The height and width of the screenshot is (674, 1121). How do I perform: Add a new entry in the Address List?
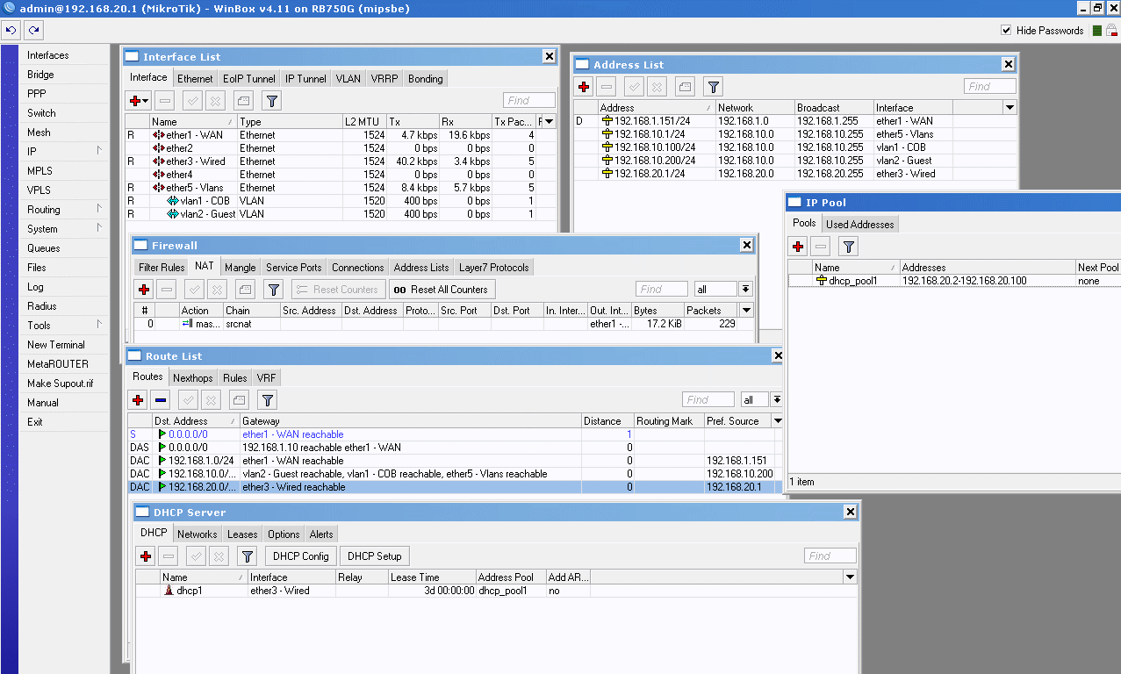pos(582,86)
